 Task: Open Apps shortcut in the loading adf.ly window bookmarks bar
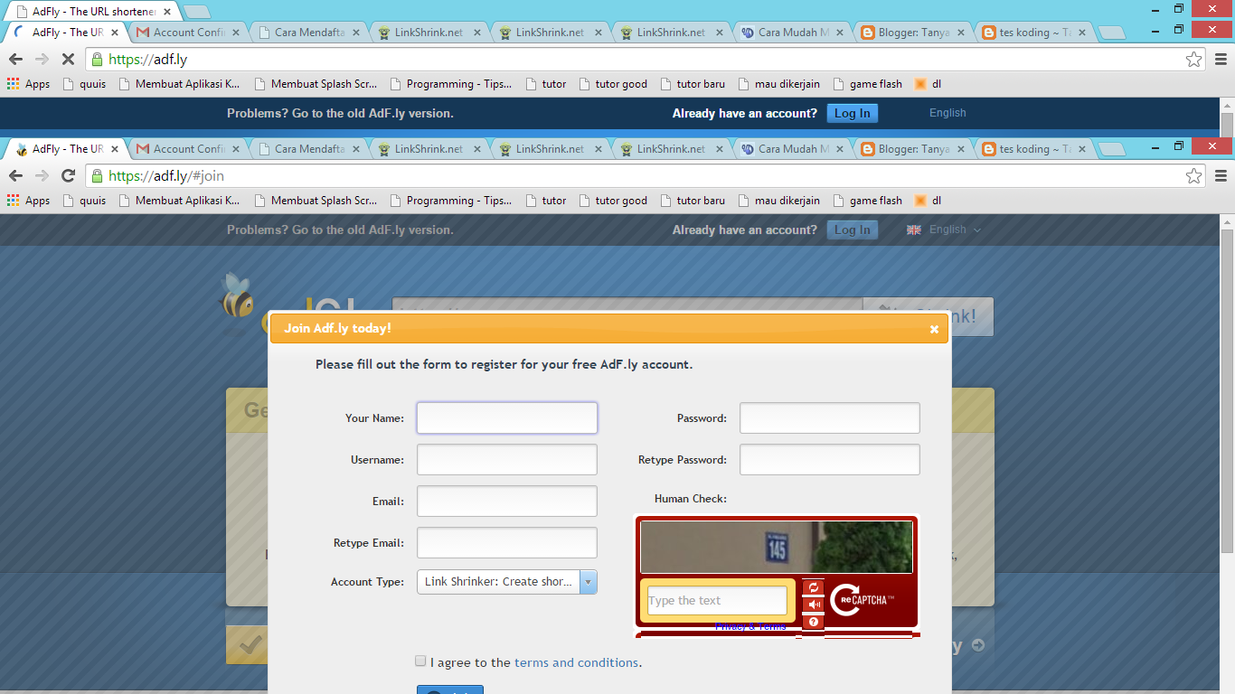(x=29, y=84)
